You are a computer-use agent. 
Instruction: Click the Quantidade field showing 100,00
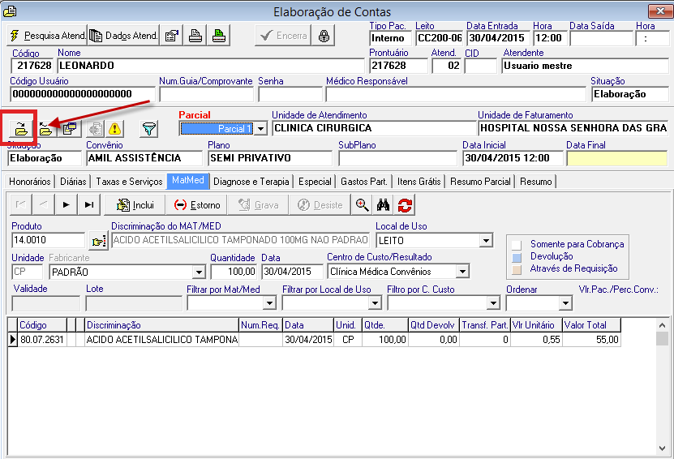pyautogui.click(x=234, y=271)
